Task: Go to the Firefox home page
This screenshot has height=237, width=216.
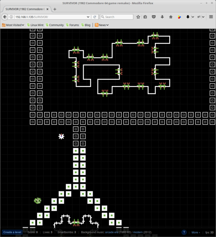Action: (171, 17)
